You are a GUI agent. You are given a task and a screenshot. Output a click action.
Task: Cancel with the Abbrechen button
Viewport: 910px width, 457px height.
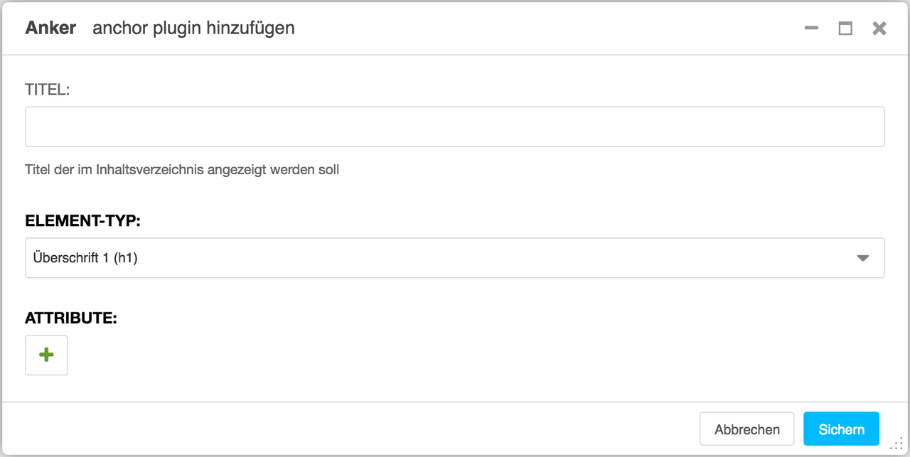click(x=747, y=429)
